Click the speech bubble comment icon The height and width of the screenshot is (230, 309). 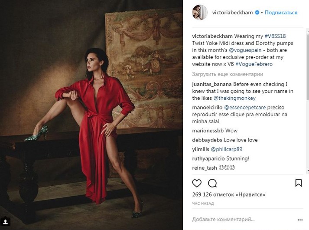point(212,183)
